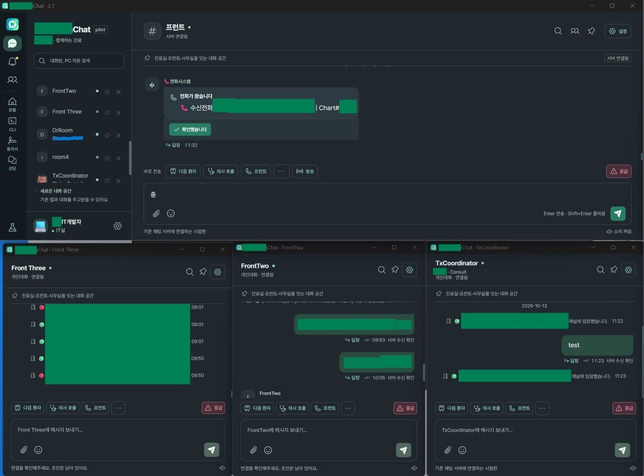
Task: Expand the more options button in TxCoordinator window
Action: pos(542,408)
